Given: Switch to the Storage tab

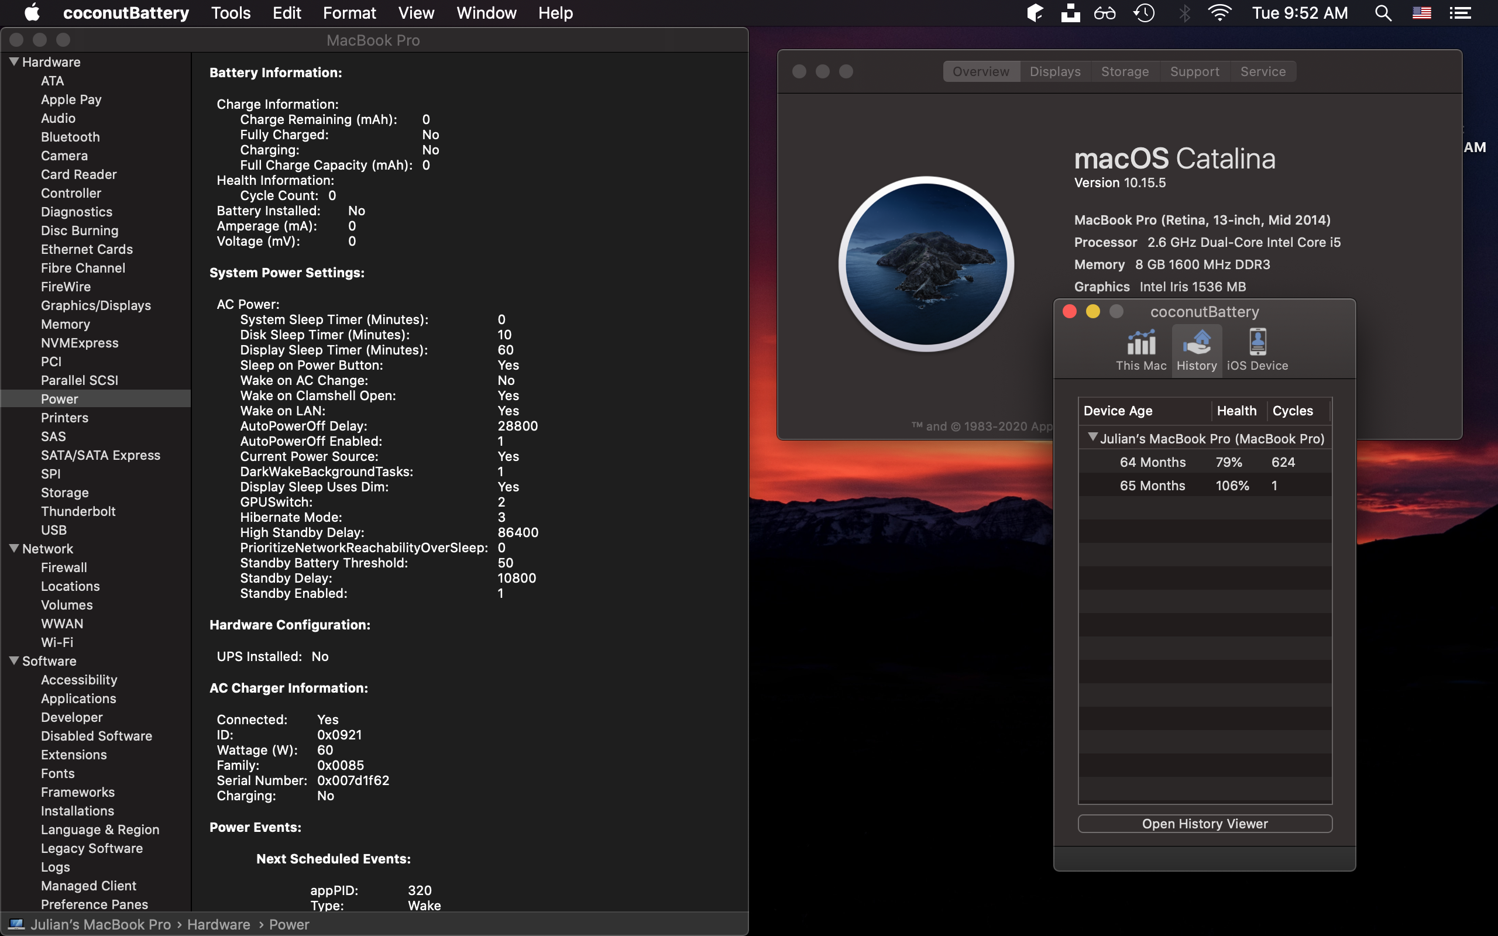Looking at the screenshot, I should click(1124, 71).
